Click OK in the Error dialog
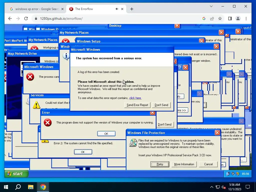The width and height of the screenshot is (256, 192). coord(106,134)
